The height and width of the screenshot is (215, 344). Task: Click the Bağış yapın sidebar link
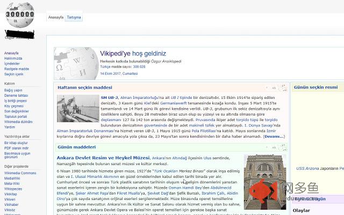click(x=13, y=90)
